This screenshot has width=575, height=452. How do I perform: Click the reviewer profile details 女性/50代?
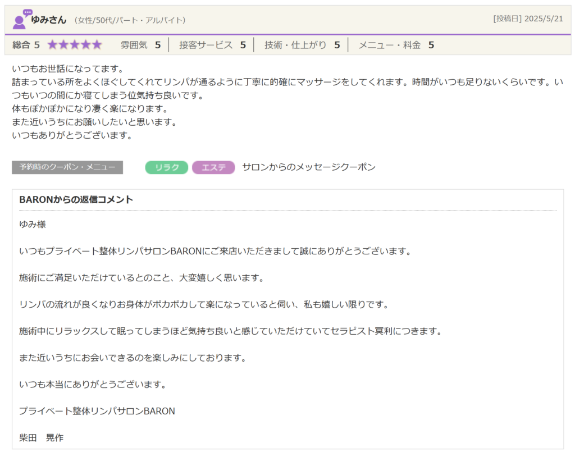(130, 20)
